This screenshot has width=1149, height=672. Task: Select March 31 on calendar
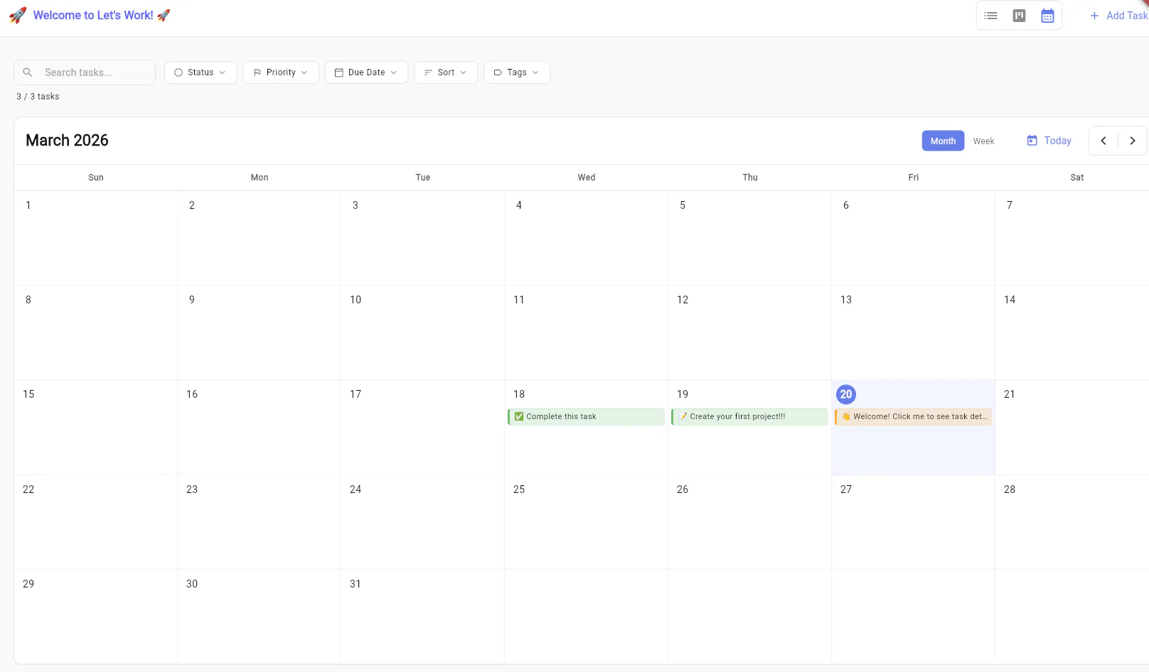(x=356, y=584)
